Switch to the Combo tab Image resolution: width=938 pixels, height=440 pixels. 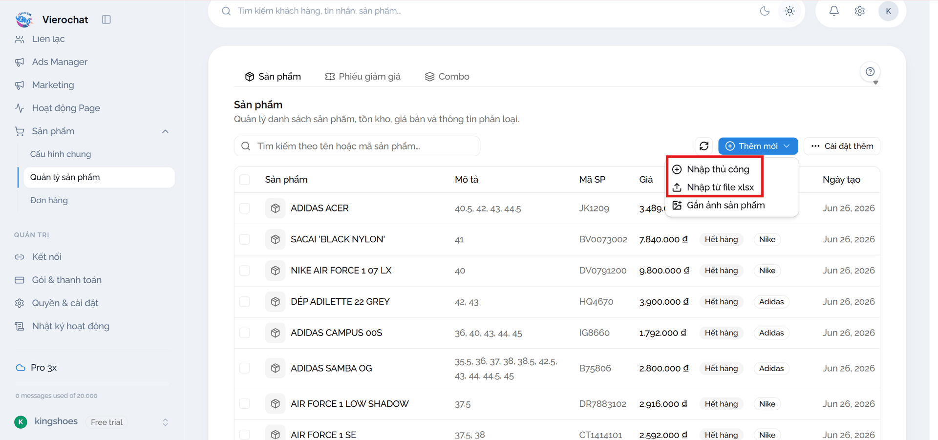pyautogui.click(x=447, y=77)
